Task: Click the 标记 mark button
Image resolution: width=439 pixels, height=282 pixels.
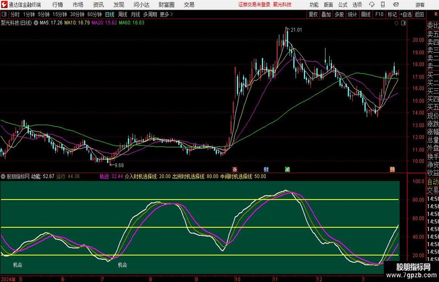Action: coord(392,14)
